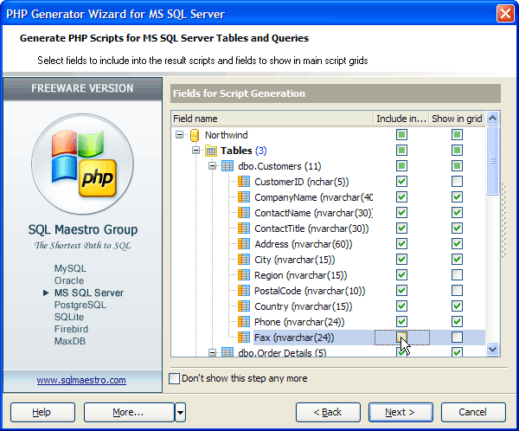The width and height of the screenshot is (519, 431).
Task: Click the Fax field icon
Action: [244, 338]
